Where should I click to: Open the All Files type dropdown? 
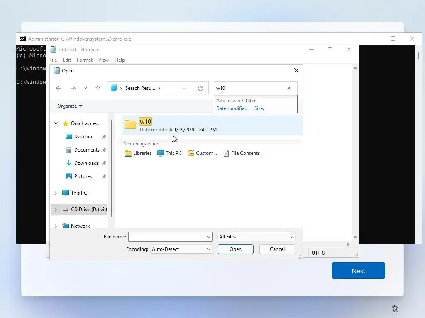coord(256,237)
